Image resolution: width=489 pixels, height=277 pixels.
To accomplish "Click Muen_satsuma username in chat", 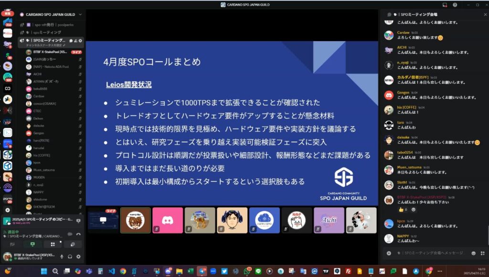I will pos(409,167).
